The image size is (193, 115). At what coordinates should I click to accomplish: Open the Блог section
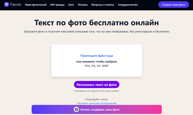click(x=71, y=5)
